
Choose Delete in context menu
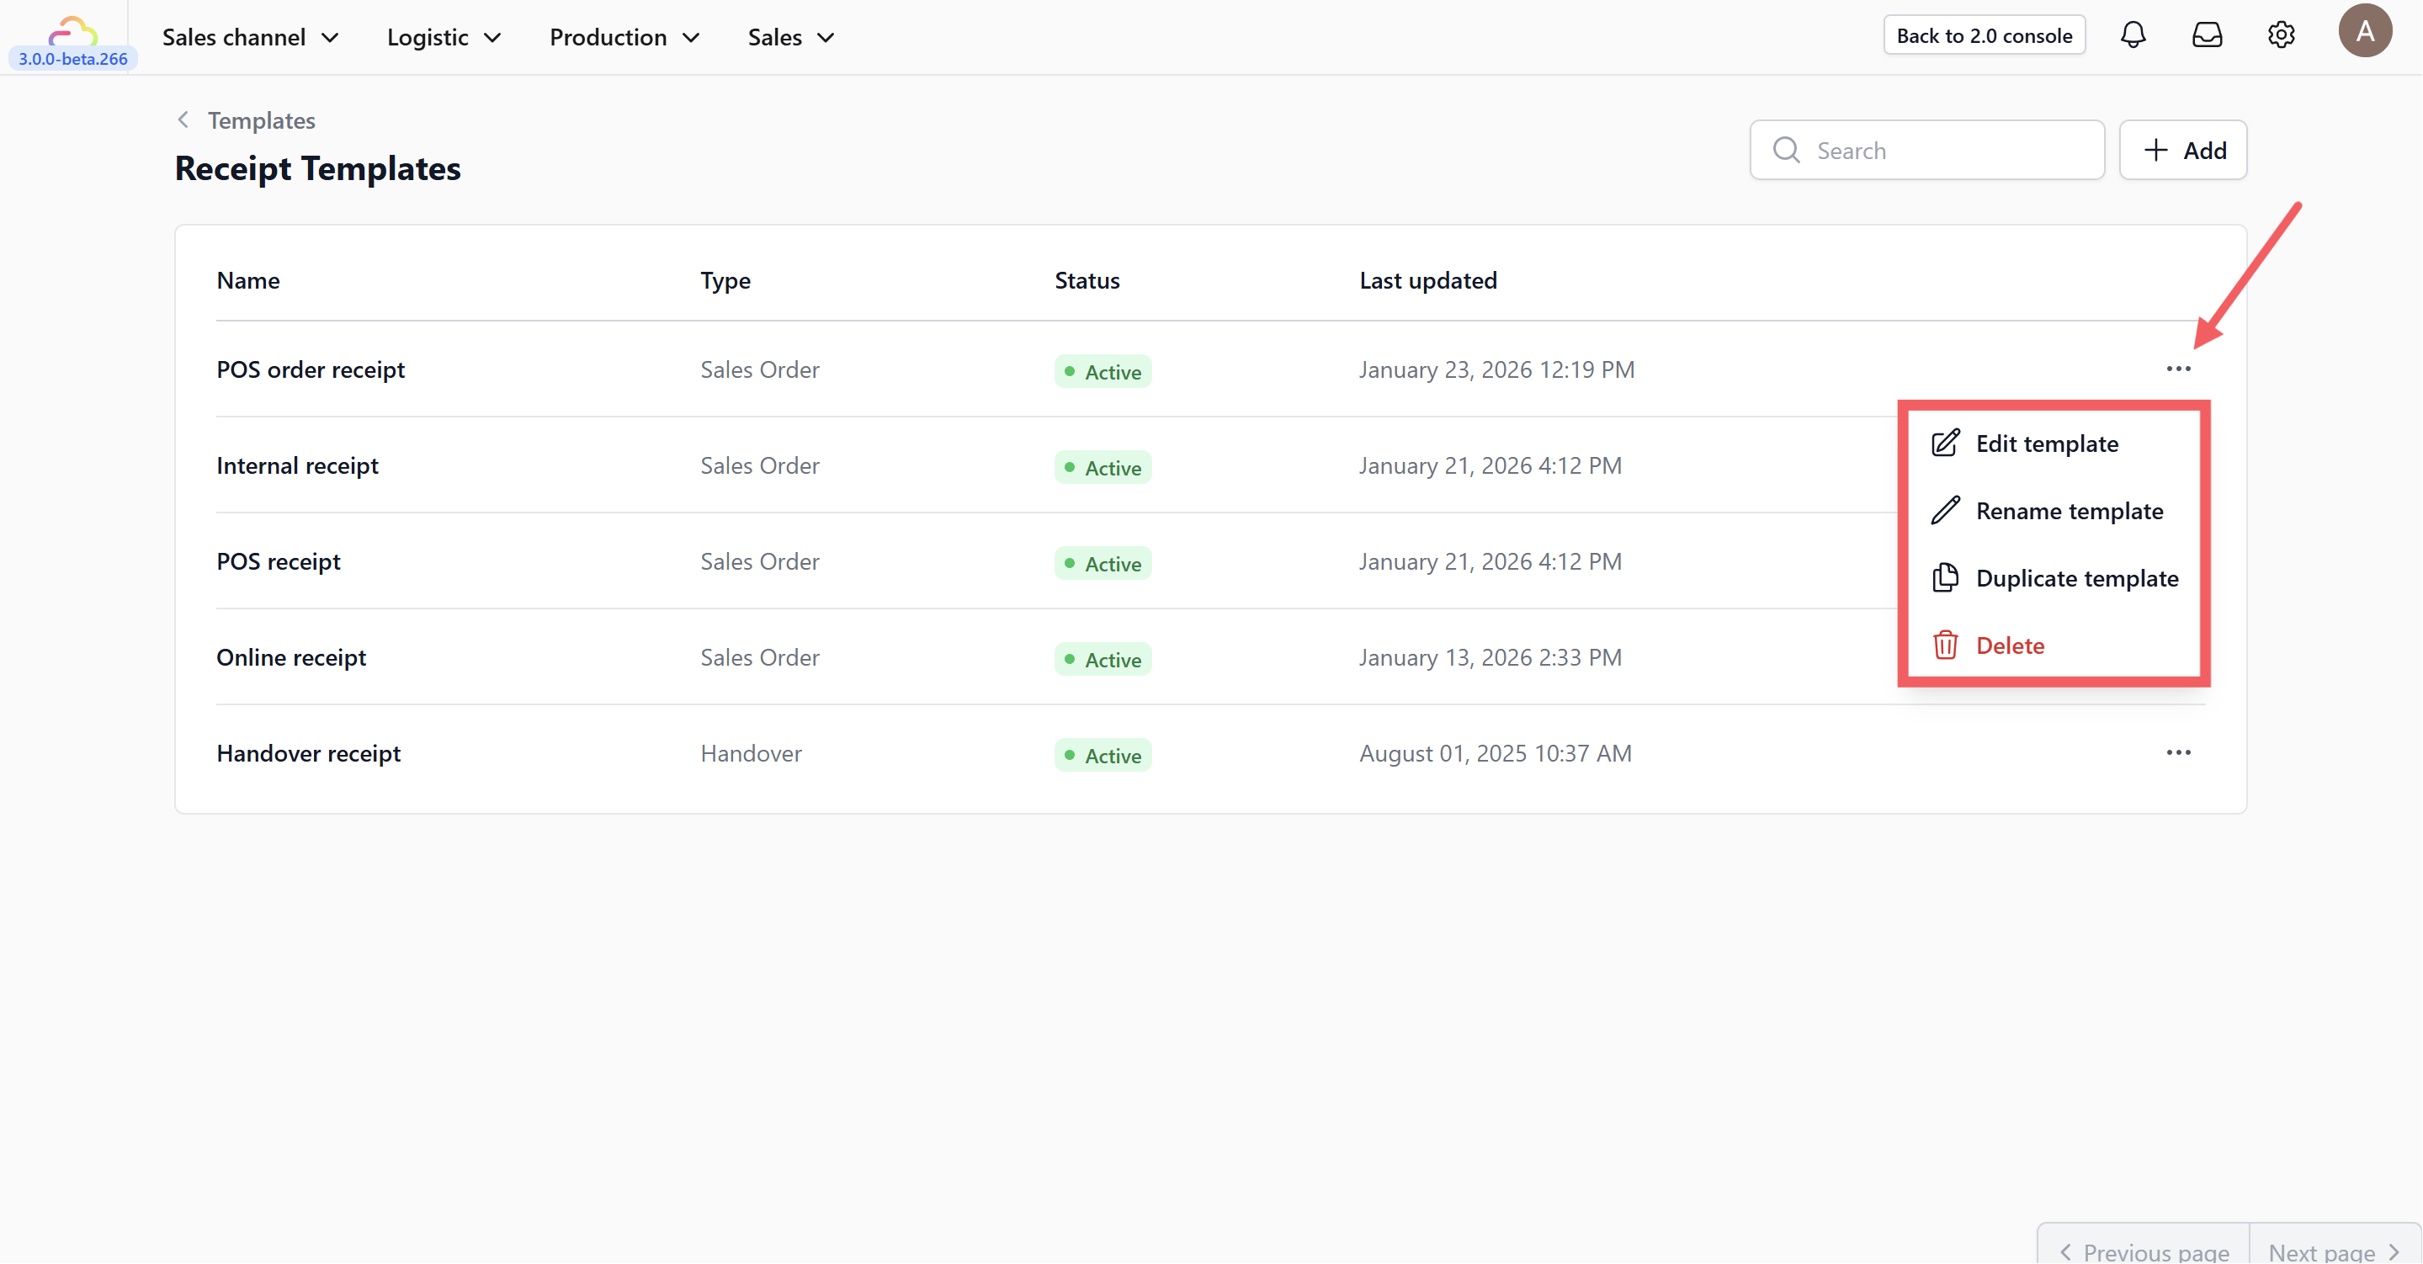click(x=2009, y=645)
